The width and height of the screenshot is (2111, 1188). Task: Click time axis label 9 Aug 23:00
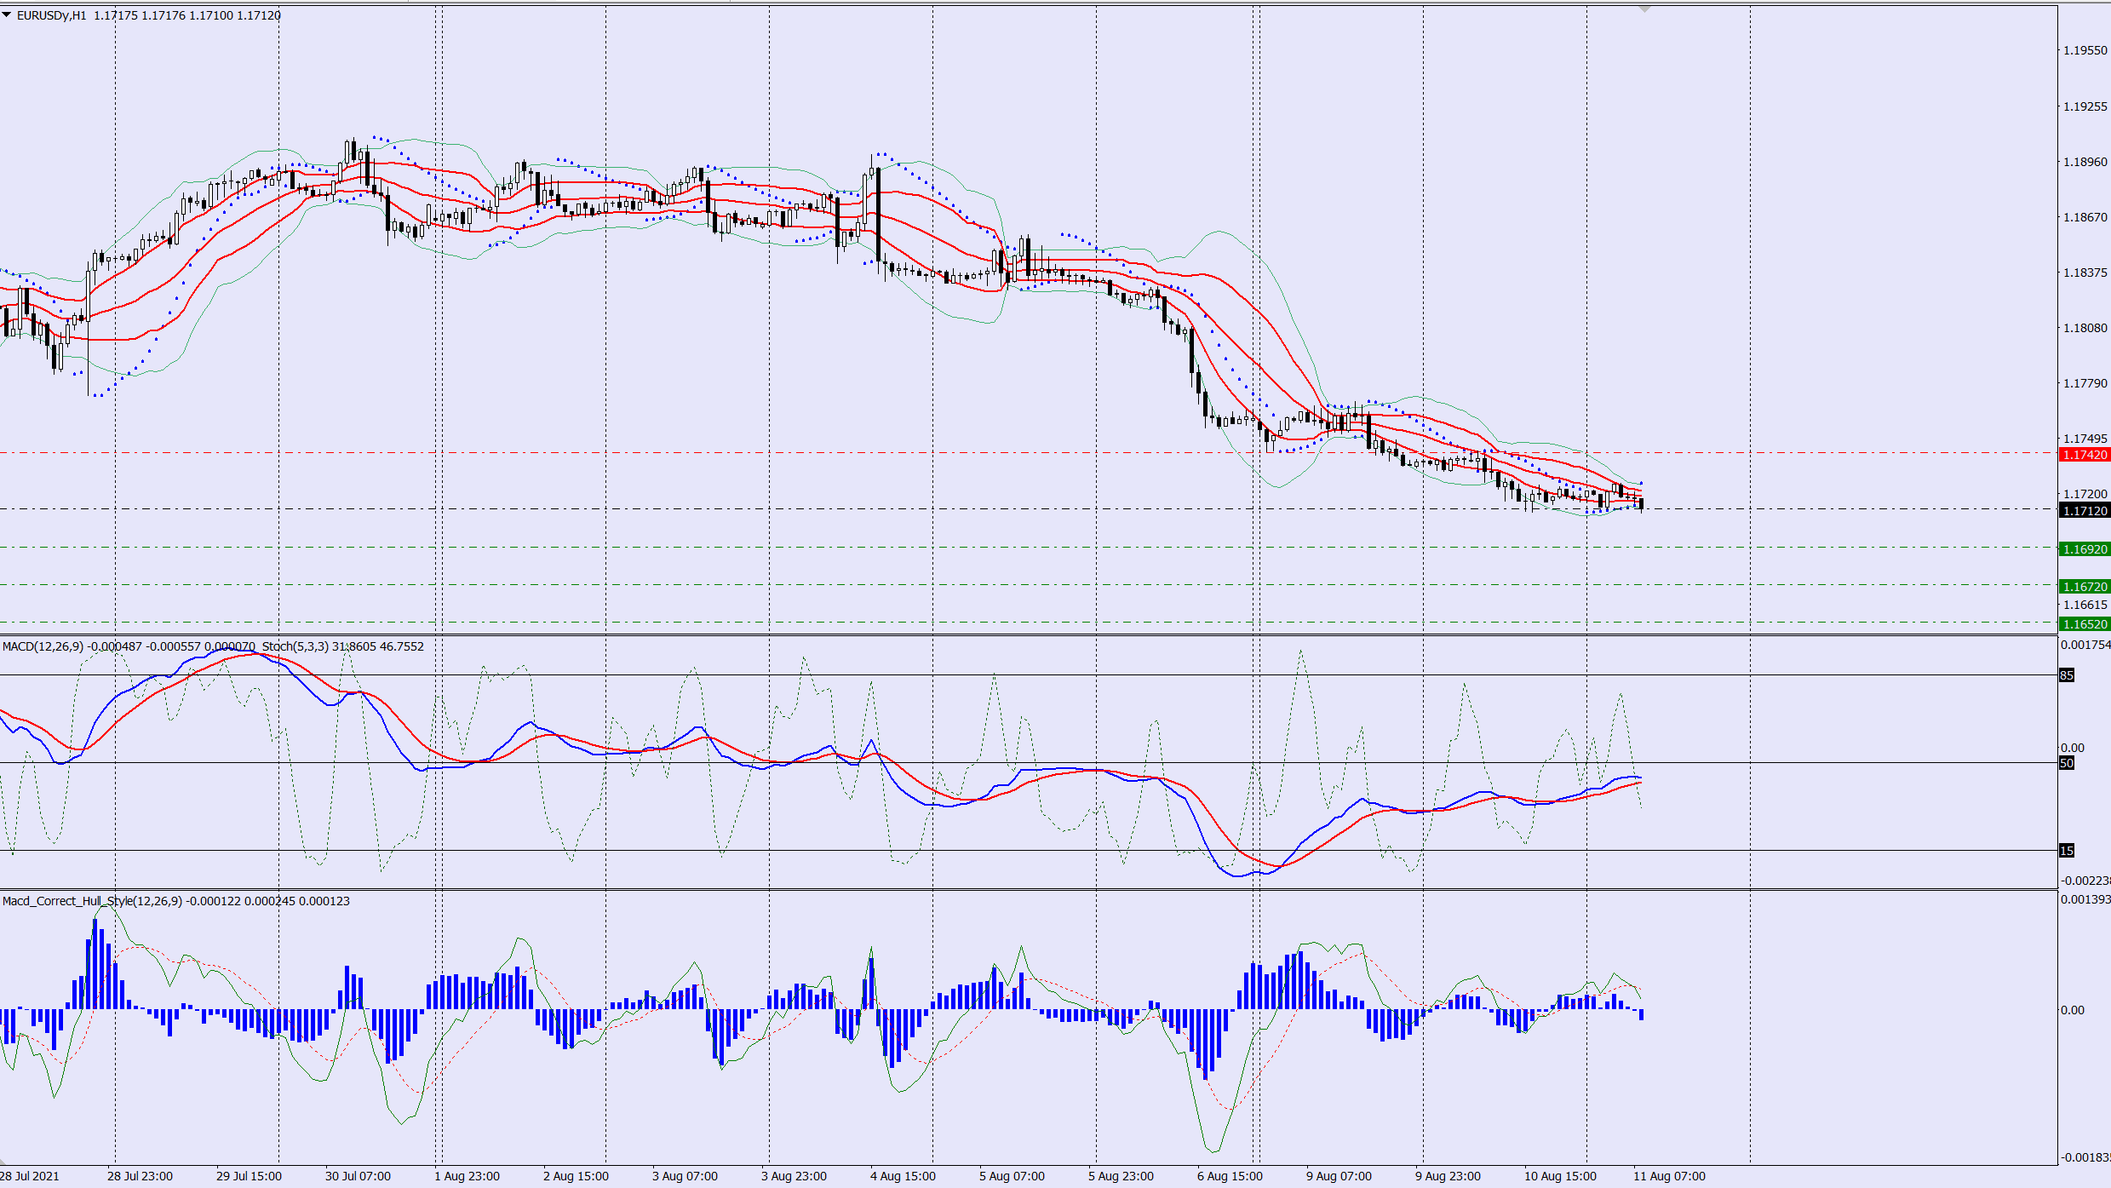click(x=1448, y=1176)
